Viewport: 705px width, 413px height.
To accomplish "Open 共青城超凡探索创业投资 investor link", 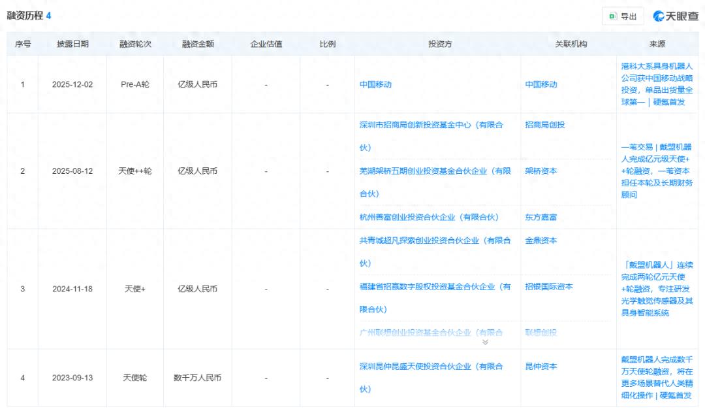I will 435,252.
